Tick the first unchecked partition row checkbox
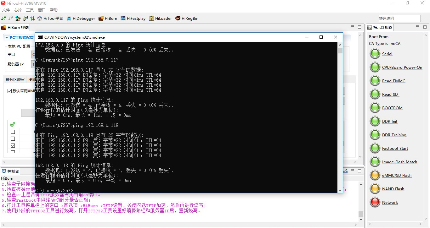This screenshot has height=228, width=430. pyautogui.click(x=13, y=132)
